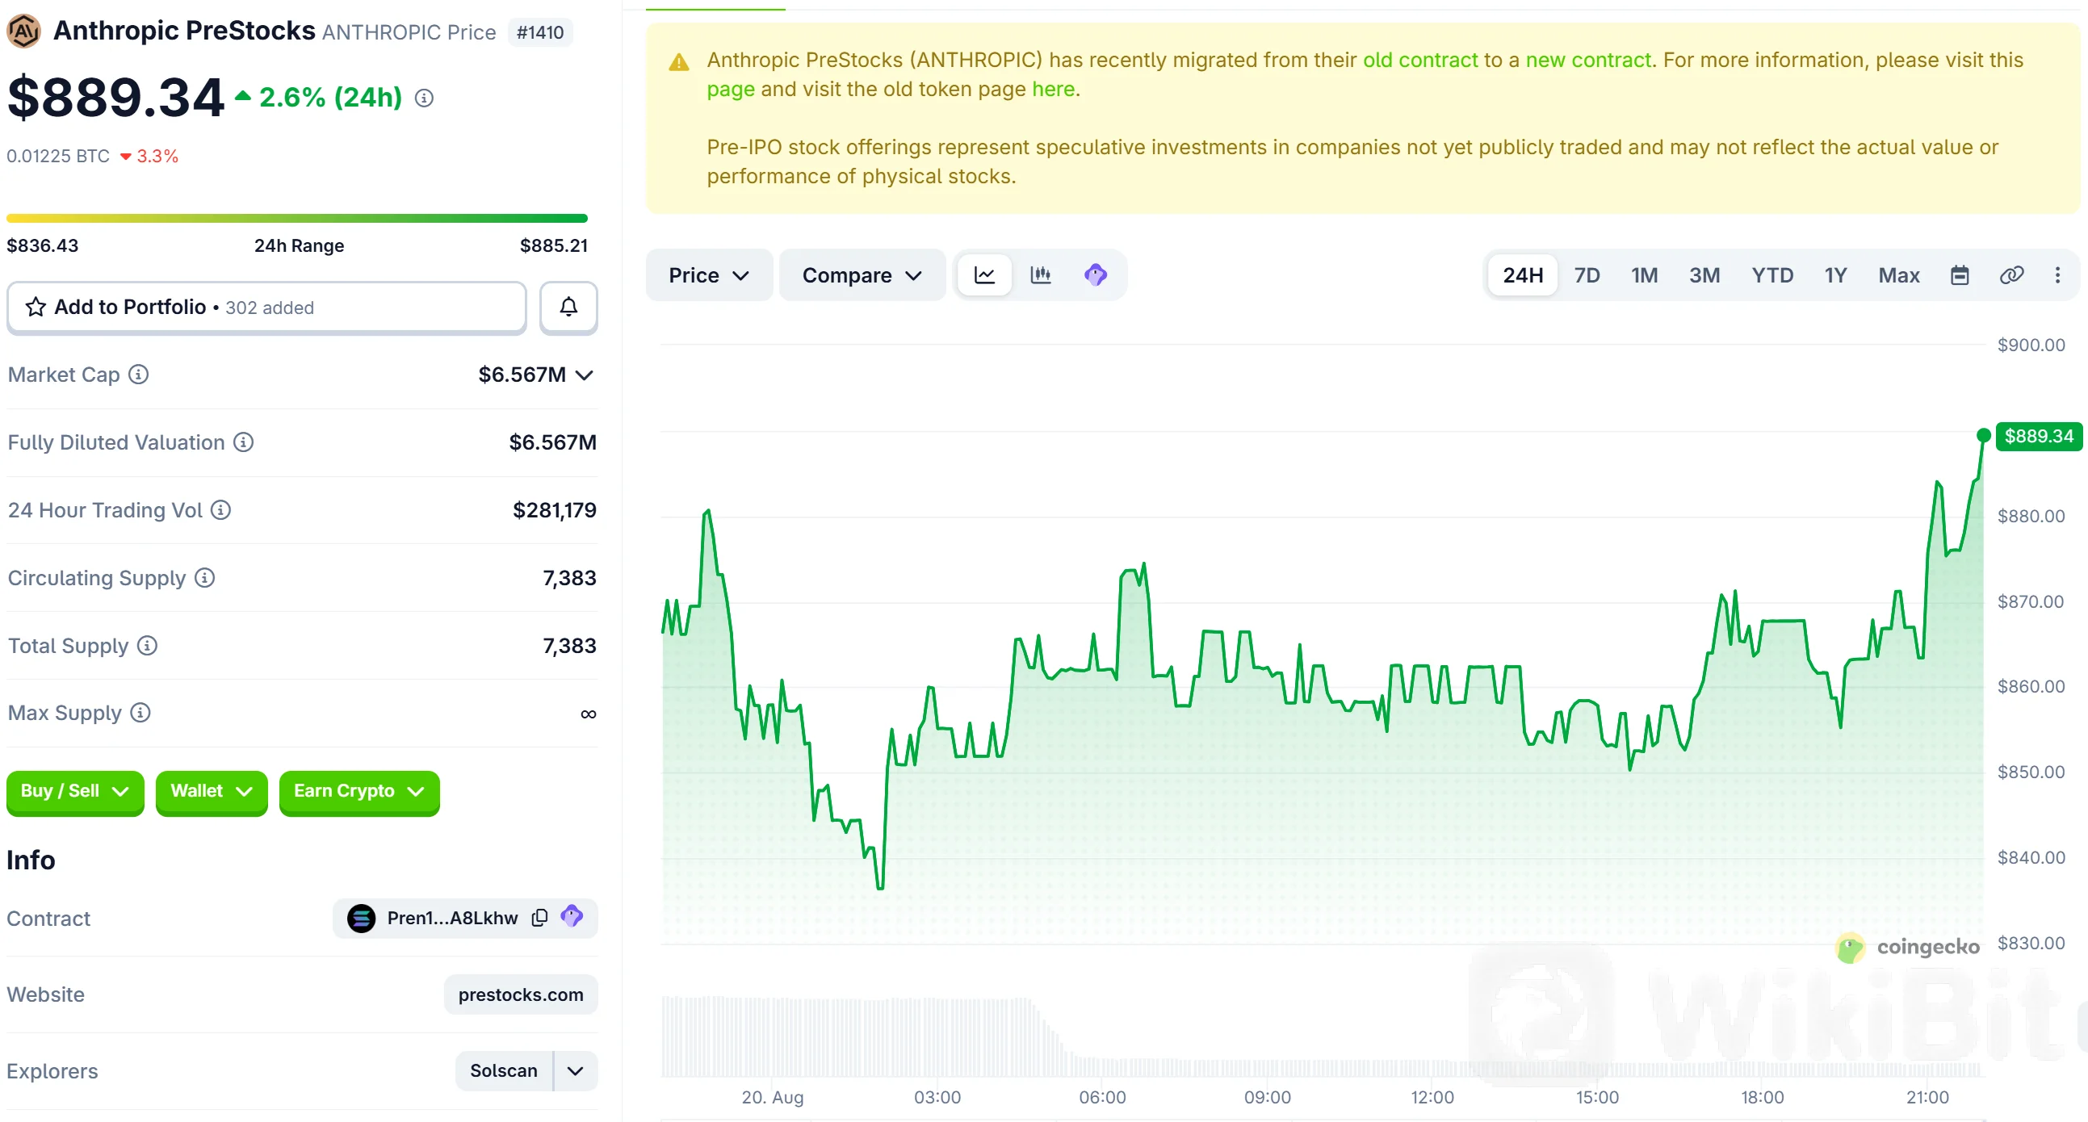Viewport: 2088px width, 1122px height.
Task: Click the $6.567M Fully Diluted Valuation value
Action: (x=553, y=442)
